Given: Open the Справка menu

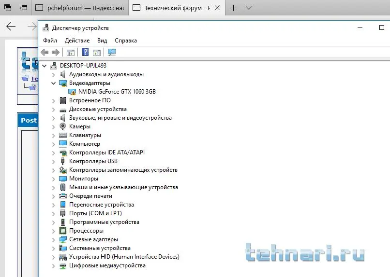Looking at the screenshot, I should tap(126, 41).
